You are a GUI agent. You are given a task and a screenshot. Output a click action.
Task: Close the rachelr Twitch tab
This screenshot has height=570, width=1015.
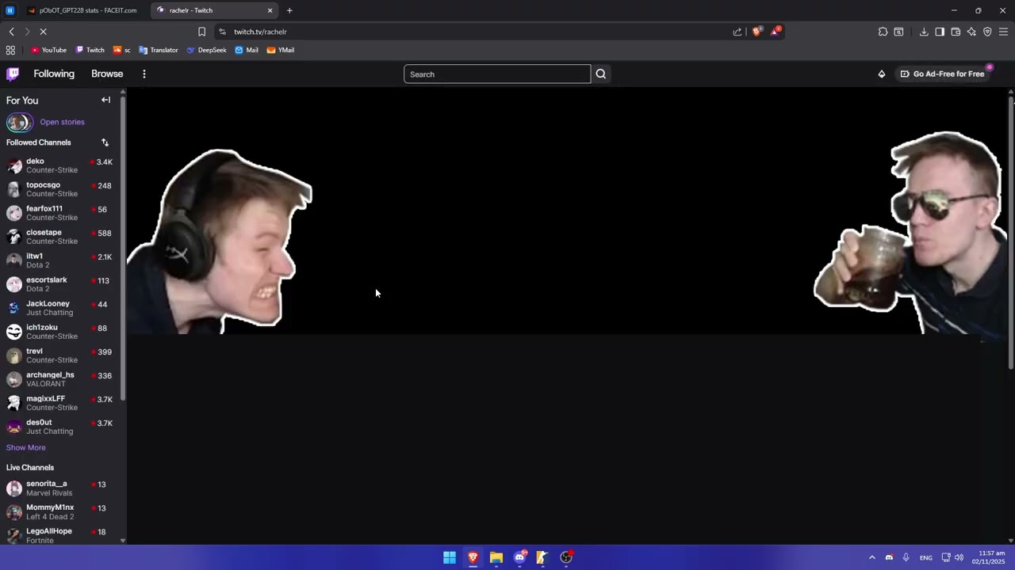point(270,10)
